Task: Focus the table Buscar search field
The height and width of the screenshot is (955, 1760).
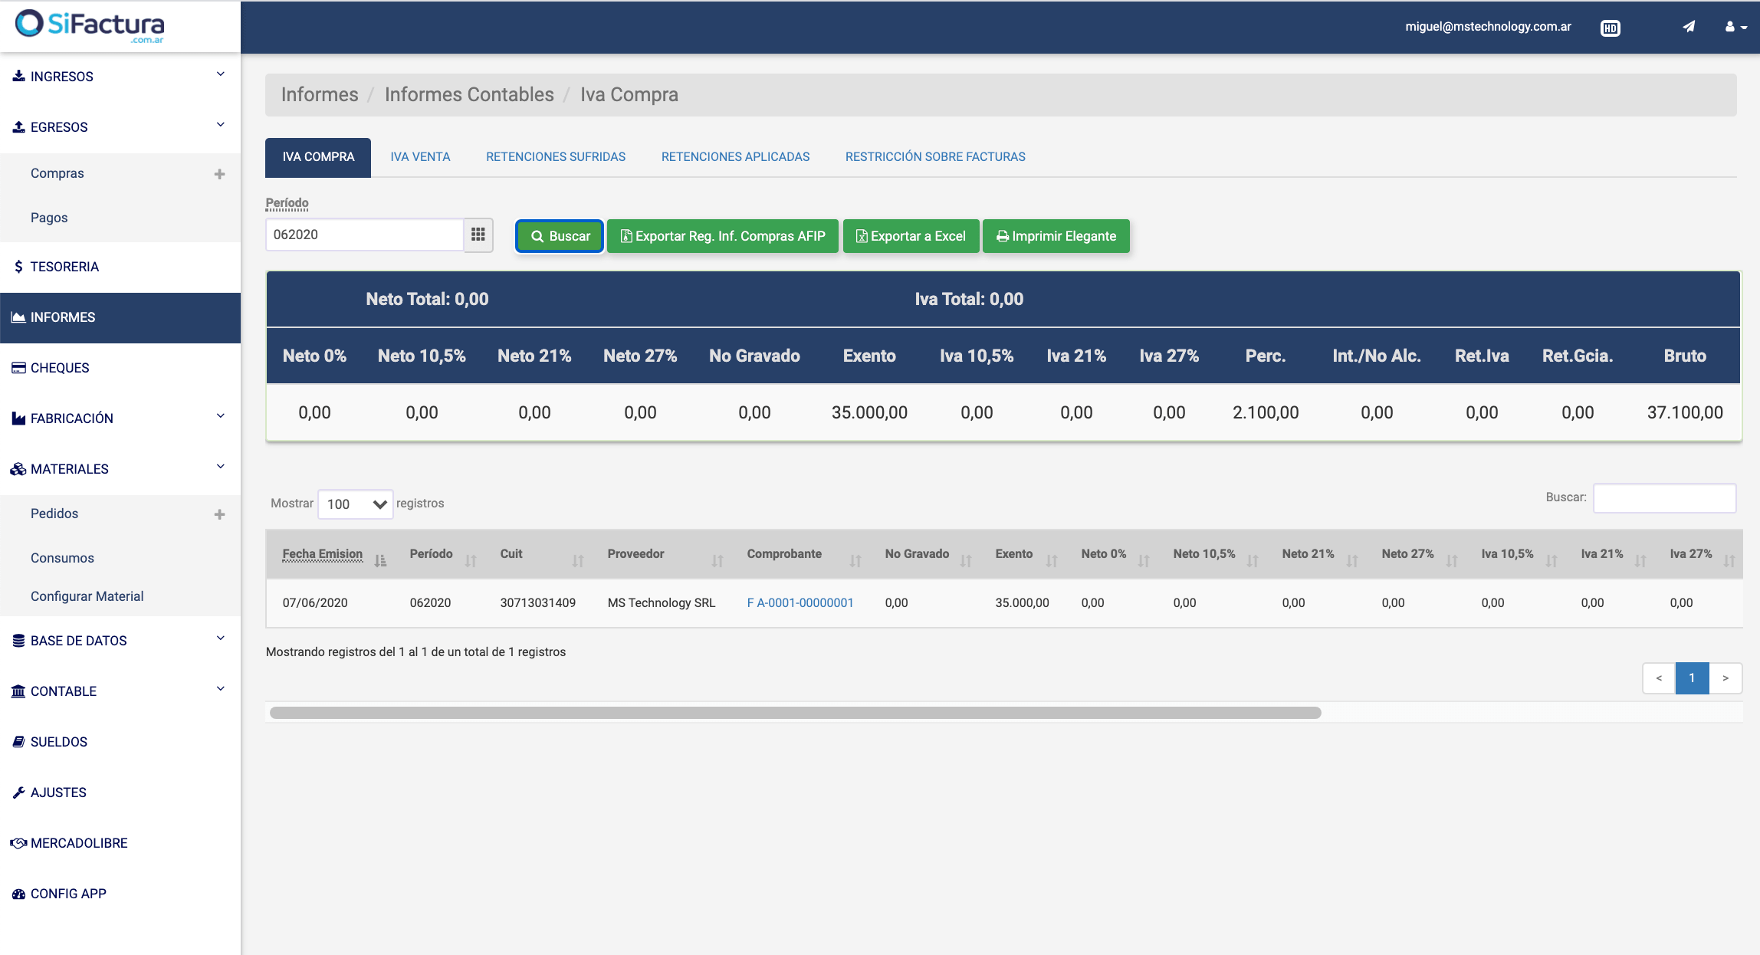Action: (1664, 498)
